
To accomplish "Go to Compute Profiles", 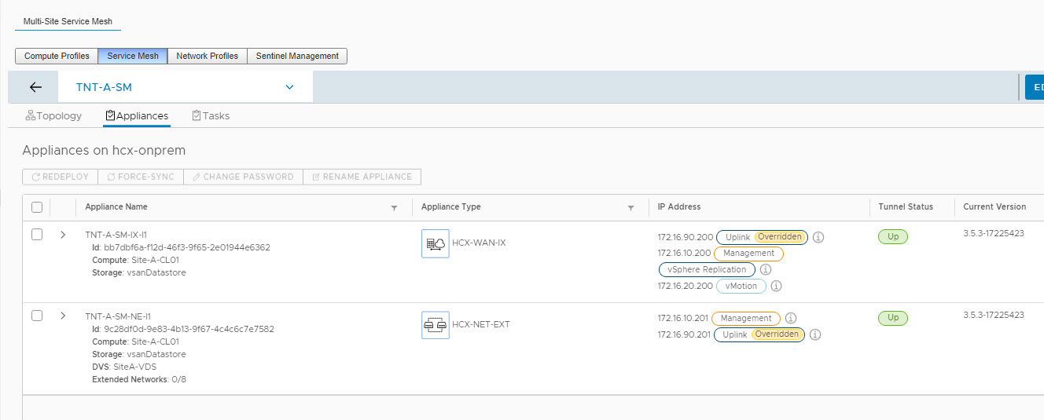I will tap(57, 56).
